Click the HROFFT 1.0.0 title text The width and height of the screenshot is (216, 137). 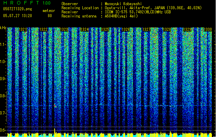27,3
